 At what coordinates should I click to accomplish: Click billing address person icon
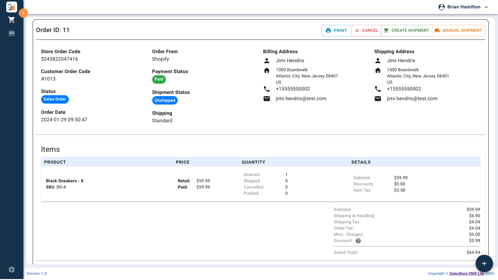pos(267,61)
